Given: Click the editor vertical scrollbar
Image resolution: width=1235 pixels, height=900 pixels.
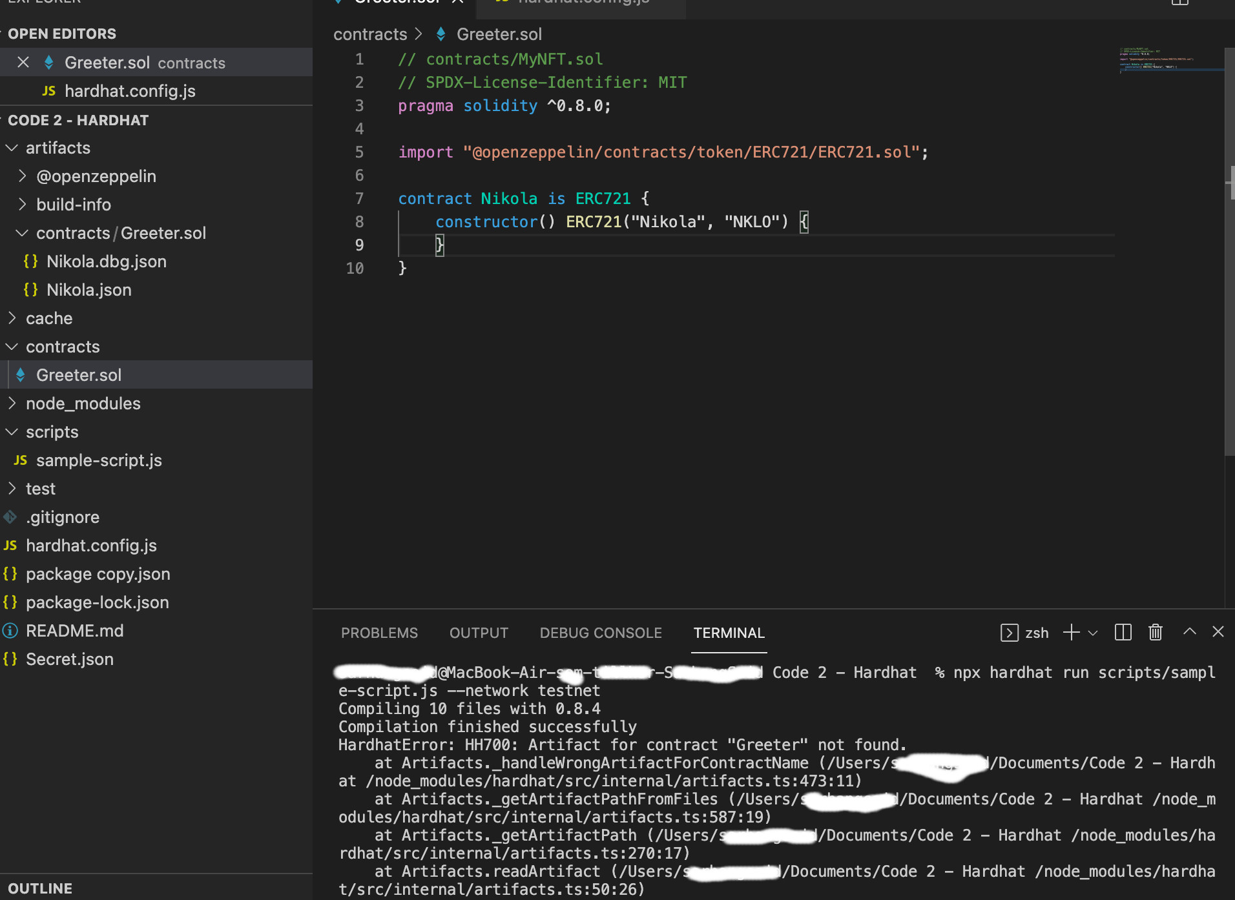Looking at the screenshot, I should (x=1230, y=252).
